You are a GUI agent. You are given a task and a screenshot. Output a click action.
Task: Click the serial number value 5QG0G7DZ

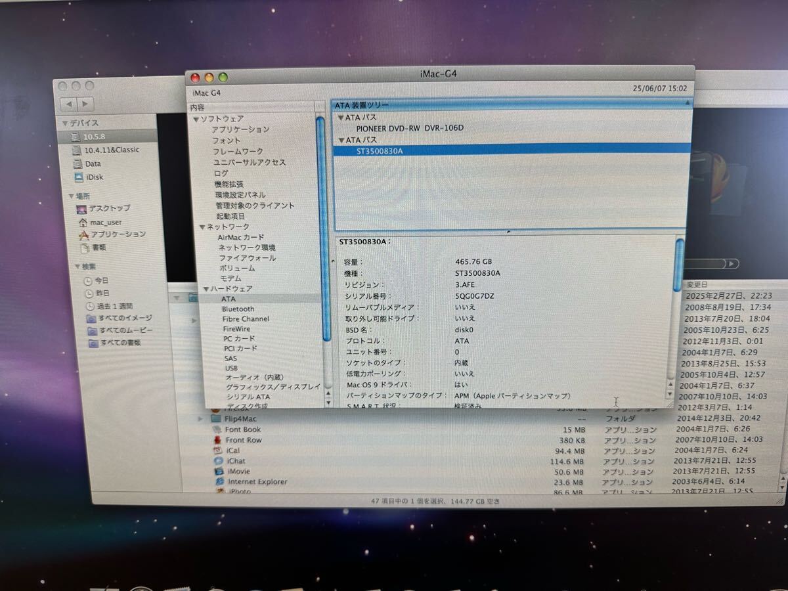click(475, 296)
